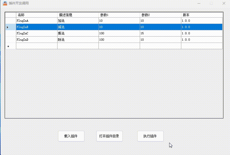Click 参数2 cell with value 15
230x155 pixels.
(160, 33)
